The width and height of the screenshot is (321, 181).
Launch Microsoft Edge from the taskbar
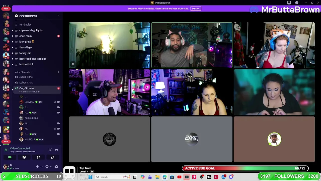pos(165,177)
